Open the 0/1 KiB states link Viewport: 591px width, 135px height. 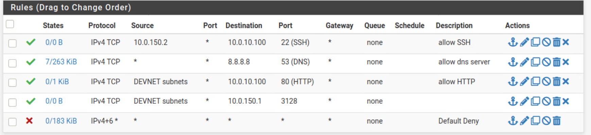pos(57,82)
